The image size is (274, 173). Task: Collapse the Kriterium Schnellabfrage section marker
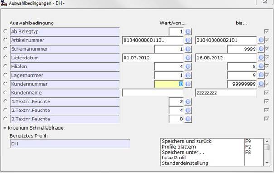5,128
